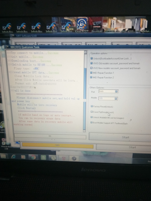
Task: Click the yellow 100% progress bar
Action: click(x=58, y=145)
